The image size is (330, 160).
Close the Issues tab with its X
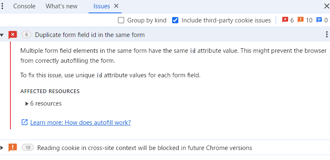point(116,6)
